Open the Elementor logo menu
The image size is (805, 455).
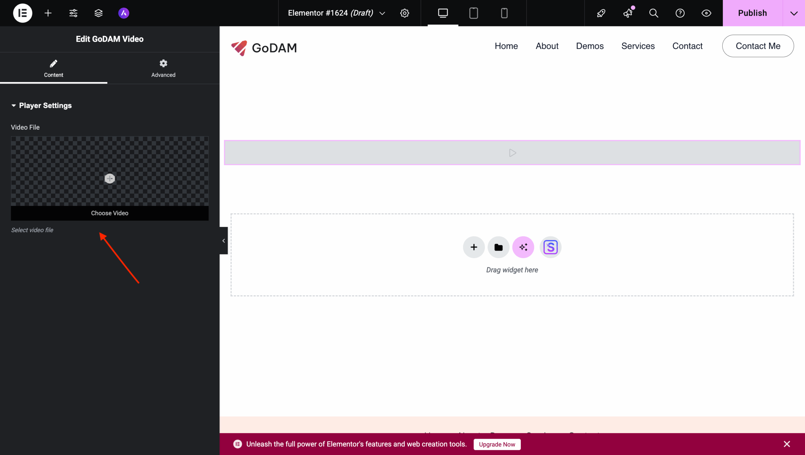coord(23,13)
